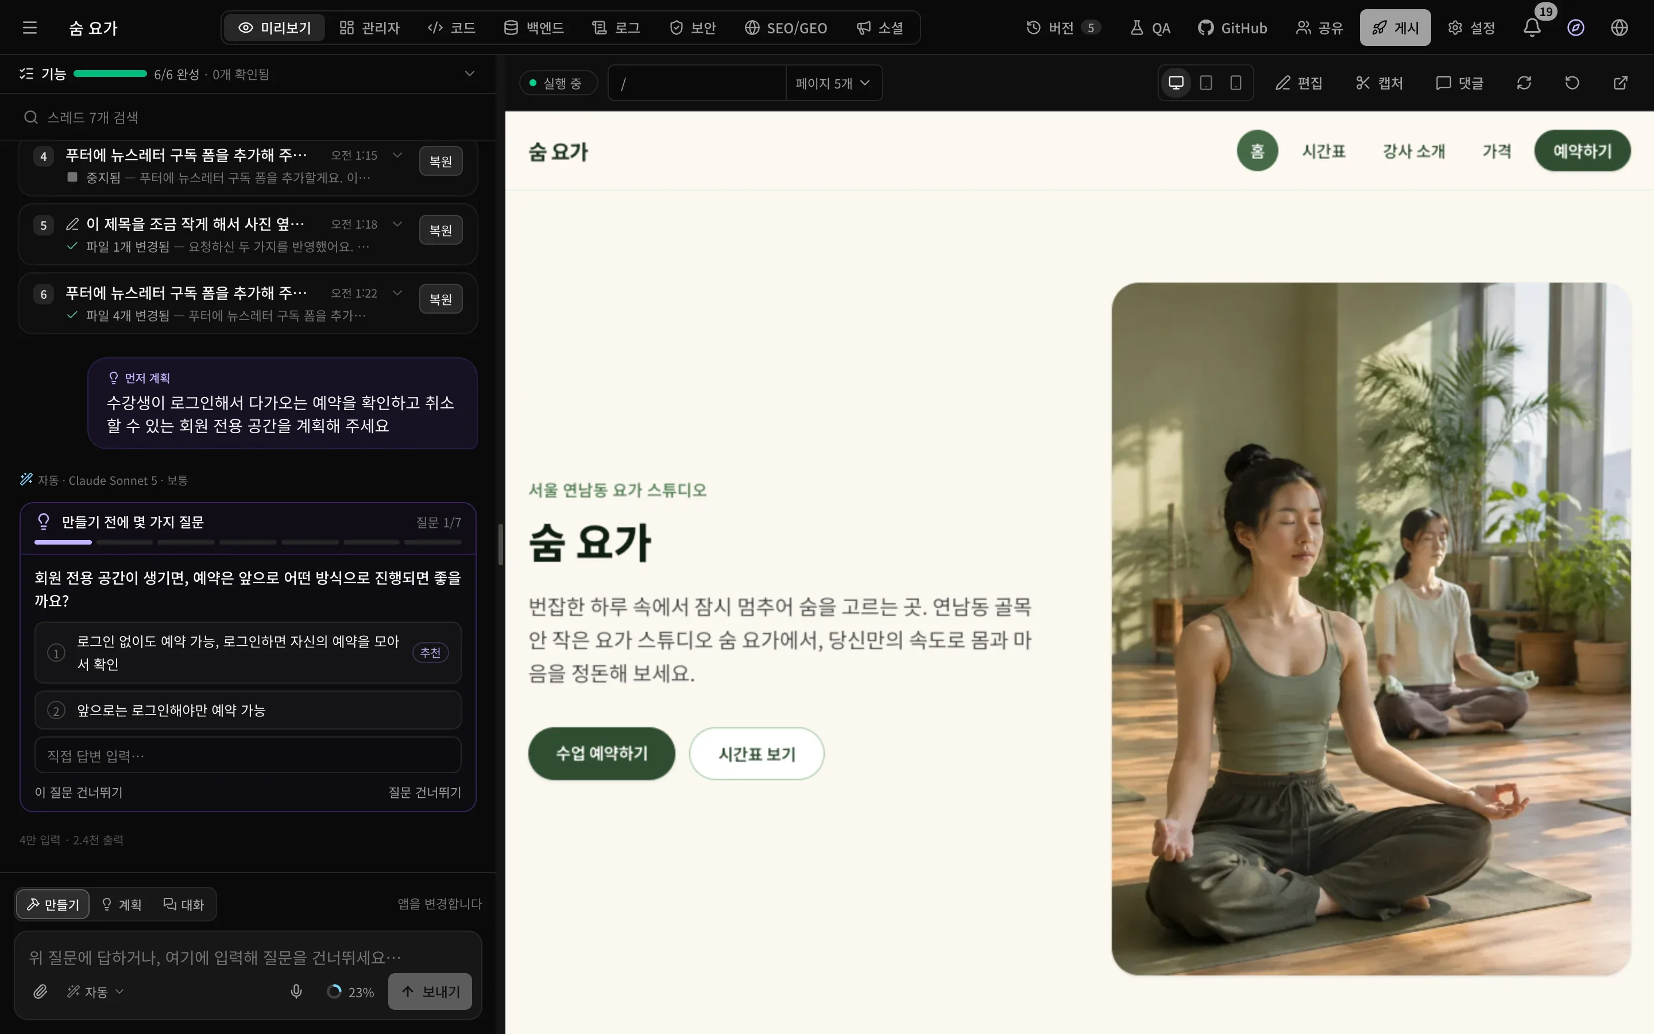Select mobile phone viewport icon
Viewport: 1654px width, 1034px height.
click(x=1236, y=83)
